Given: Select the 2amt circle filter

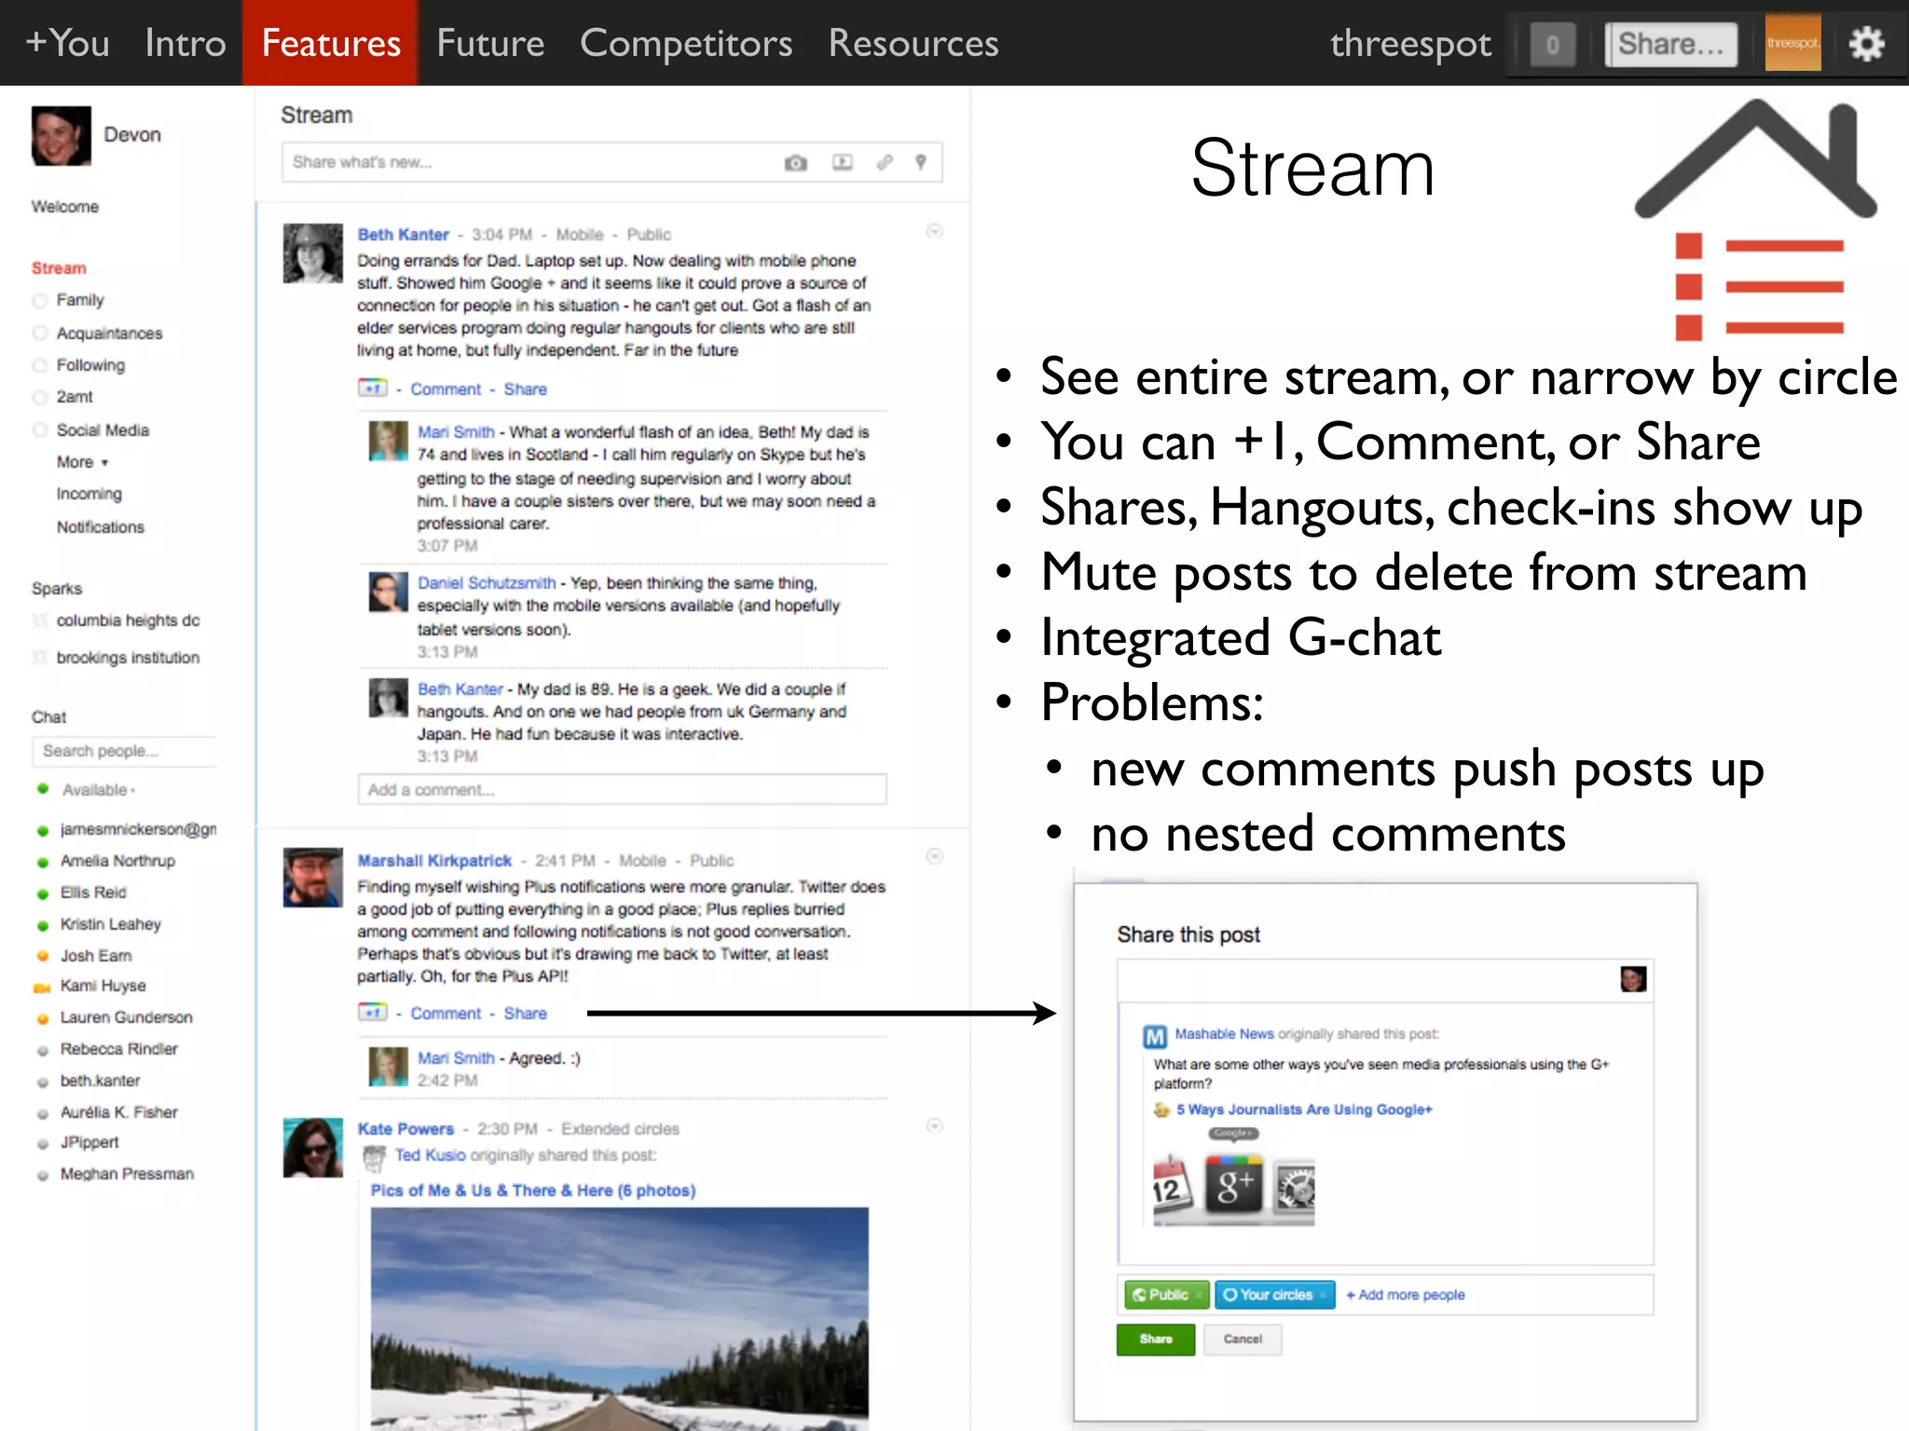Looking at the screenshot, I should click(62, 397).
